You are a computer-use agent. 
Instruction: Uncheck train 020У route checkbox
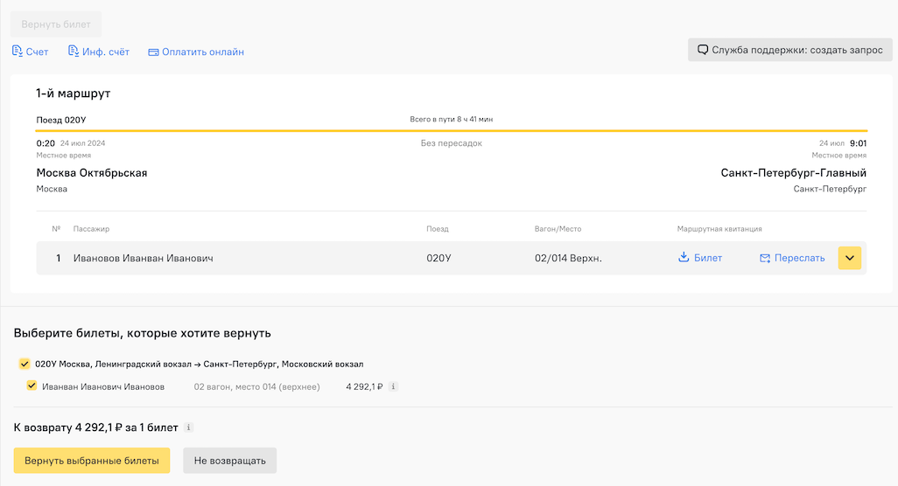click(x=24, y=364)
